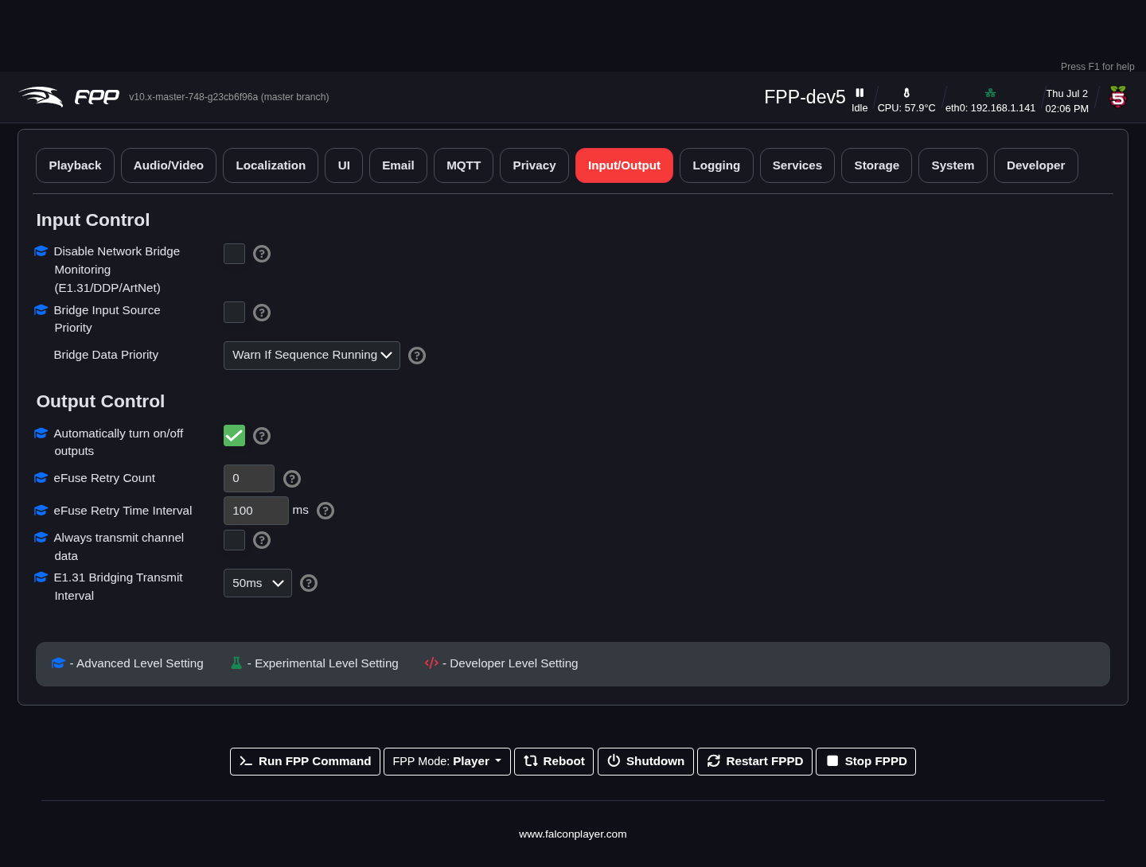Open the Services tab
The height and width of the screenshot is (867, 1146).
coord(797,165)
